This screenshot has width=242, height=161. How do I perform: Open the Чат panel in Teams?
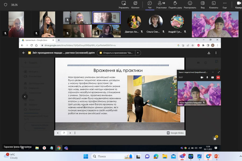[x=150, y=5]
